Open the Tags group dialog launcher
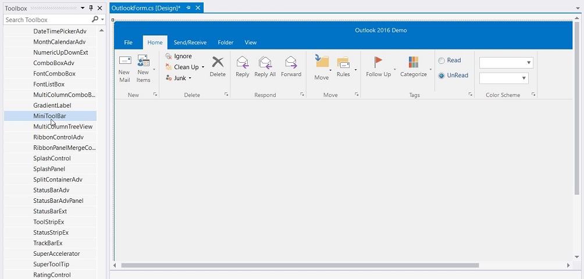This screenshot has height=279, width=584. point(471,95)
